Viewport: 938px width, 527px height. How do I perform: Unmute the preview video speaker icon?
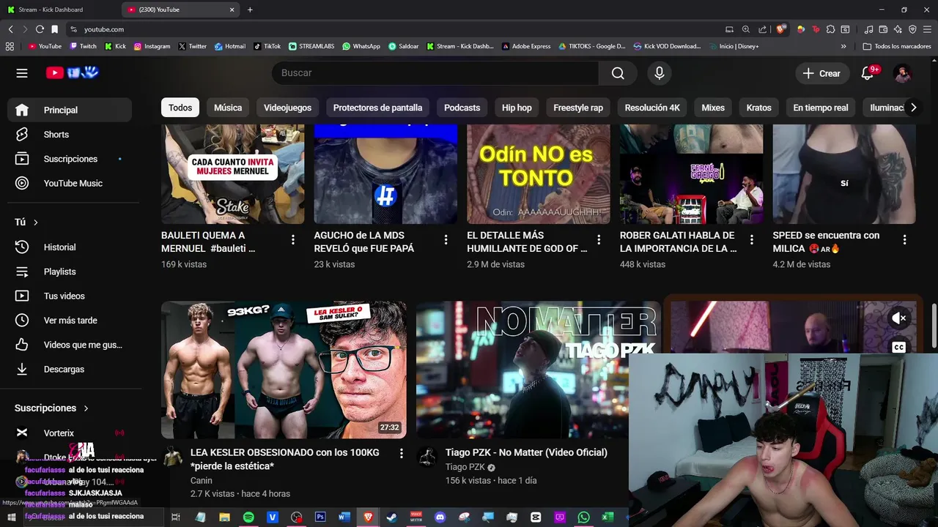coord(899,318)
